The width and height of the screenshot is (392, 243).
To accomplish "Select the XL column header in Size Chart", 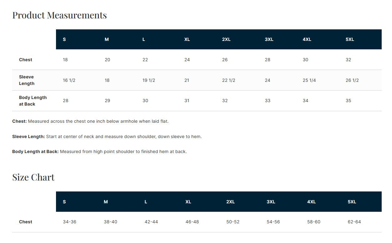I will [x=188, y=202].
